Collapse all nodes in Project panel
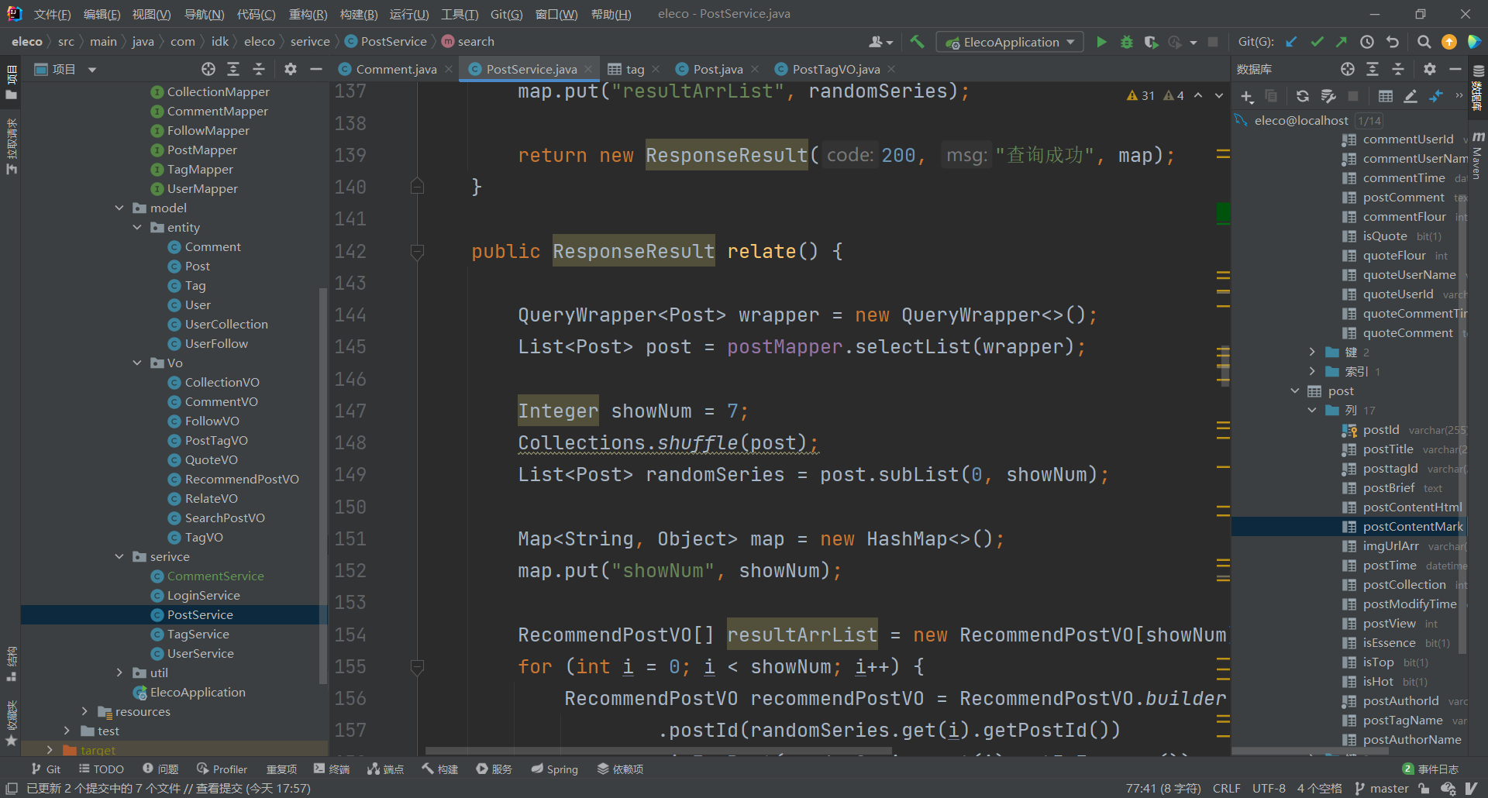The width and height of the screenshot is (1488, 798). point(259,69)
